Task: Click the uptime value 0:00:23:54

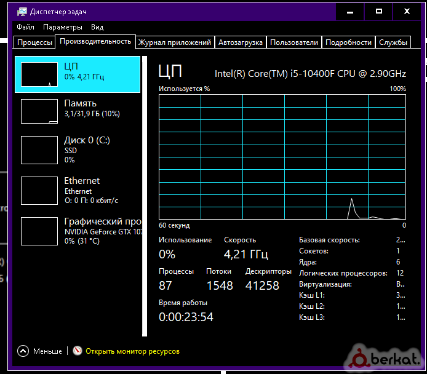Action: point(186,317)
